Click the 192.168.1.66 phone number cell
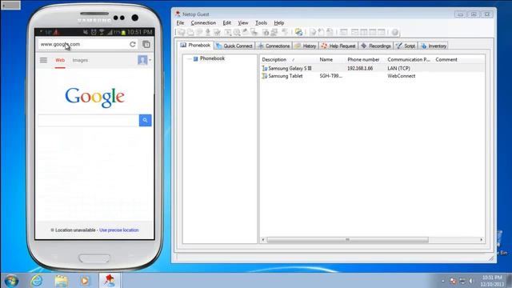512x288 pixels. [x=360, y=68]
